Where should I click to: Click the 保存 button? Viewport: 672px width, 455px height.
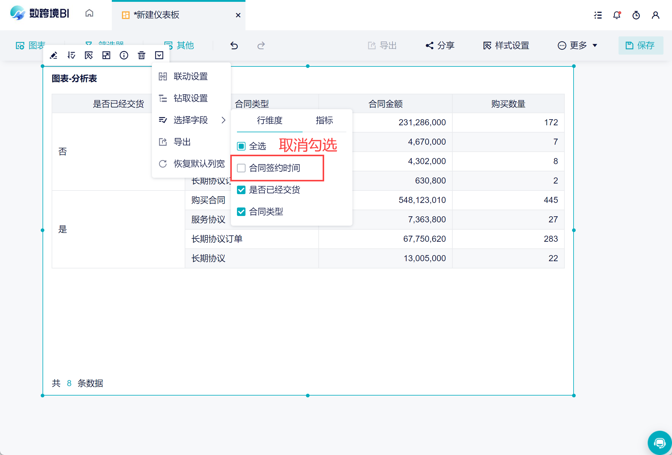(x=640, y=45)
